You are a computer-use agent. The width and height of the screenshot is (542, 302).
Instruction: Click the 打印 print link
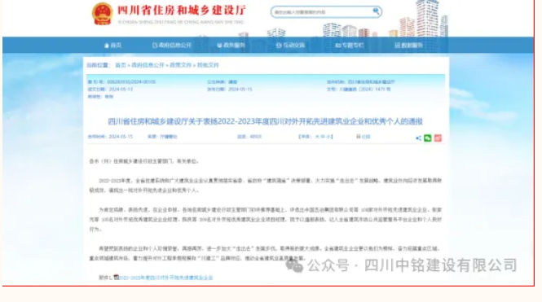(x=364, y=137)
